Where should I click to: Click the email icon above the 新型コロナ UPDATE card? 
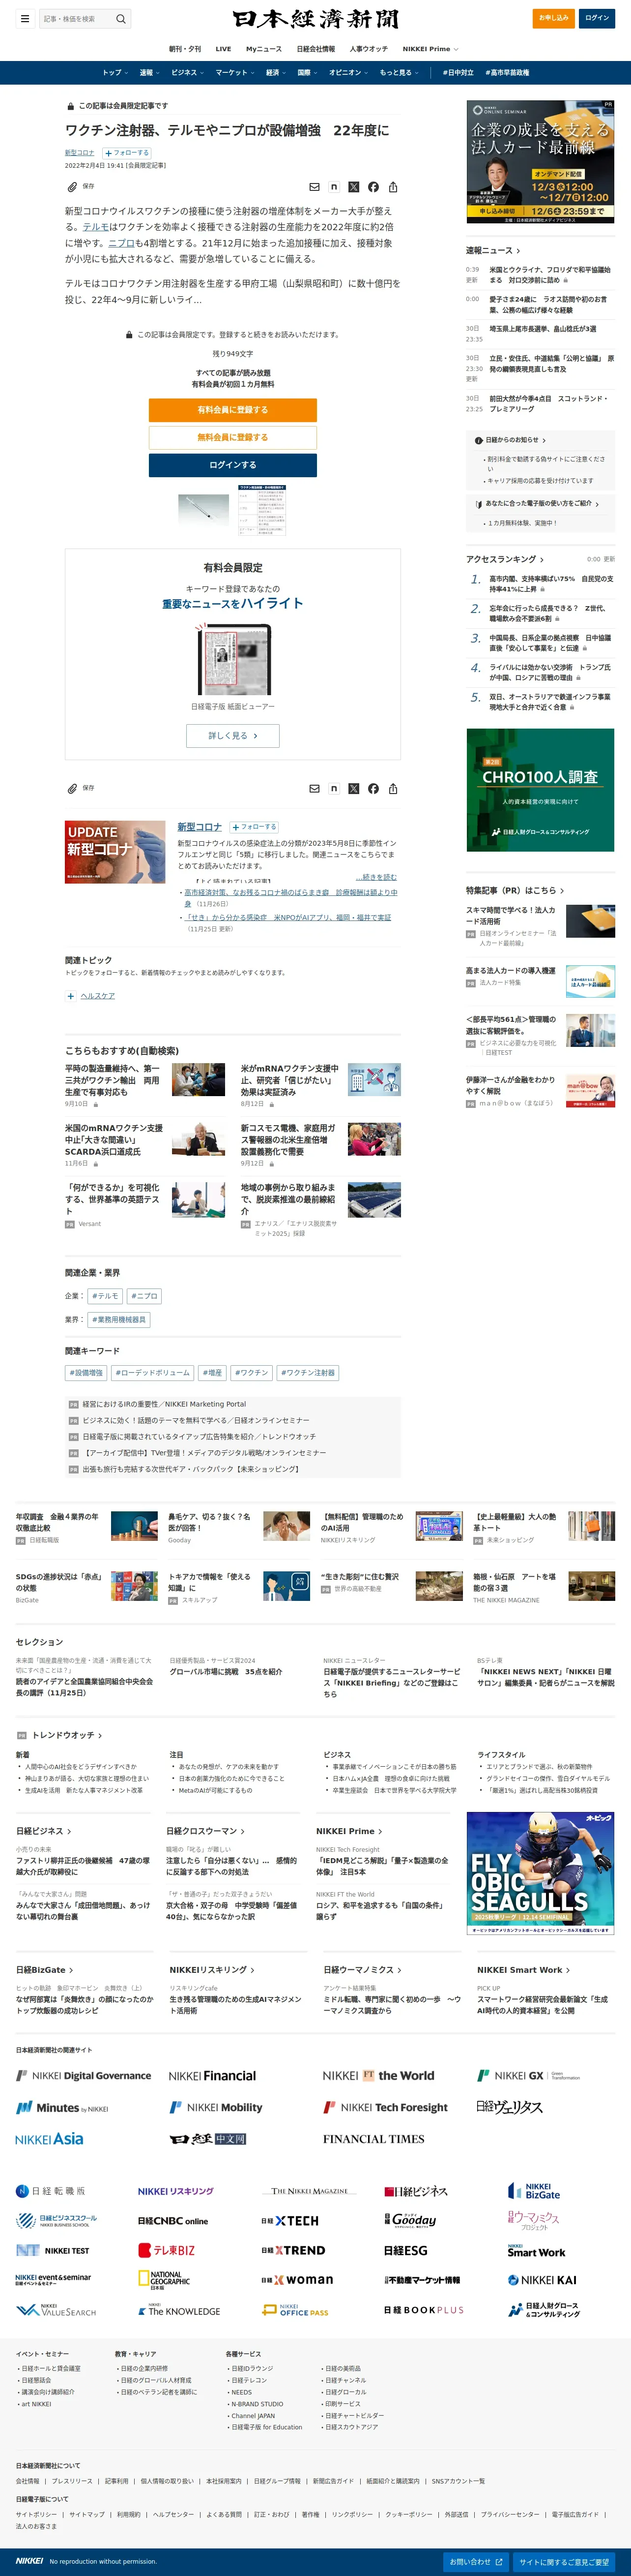pyautogui.click(x=315, y=789)
